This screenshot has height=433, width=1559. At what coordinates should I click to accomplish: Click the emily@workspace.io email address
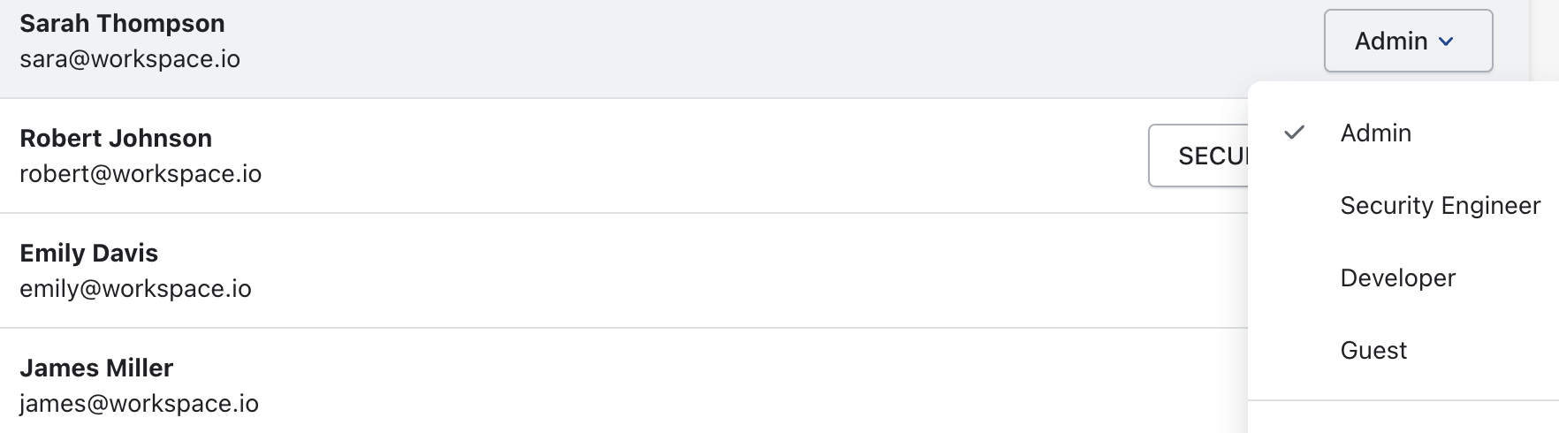(x=135, y=289)
